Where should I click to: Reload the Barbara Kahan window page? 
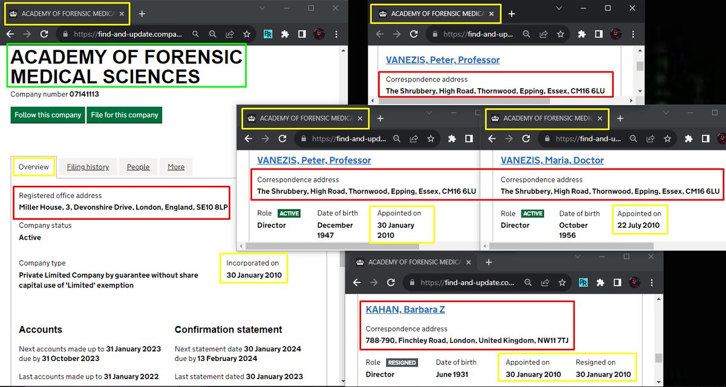point(391,282)
